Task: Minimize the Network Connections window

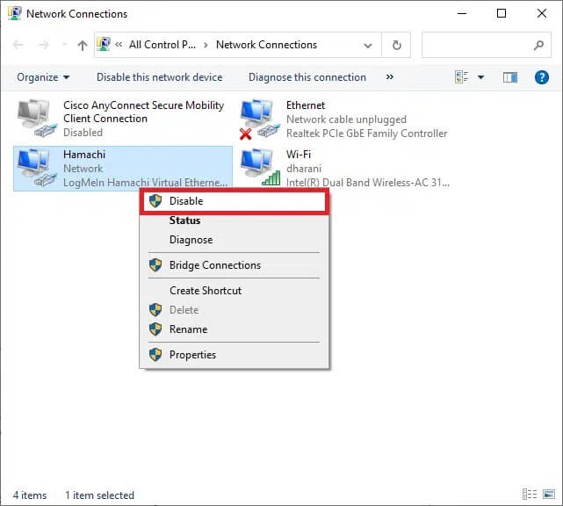Action: [x=462, y=13]
